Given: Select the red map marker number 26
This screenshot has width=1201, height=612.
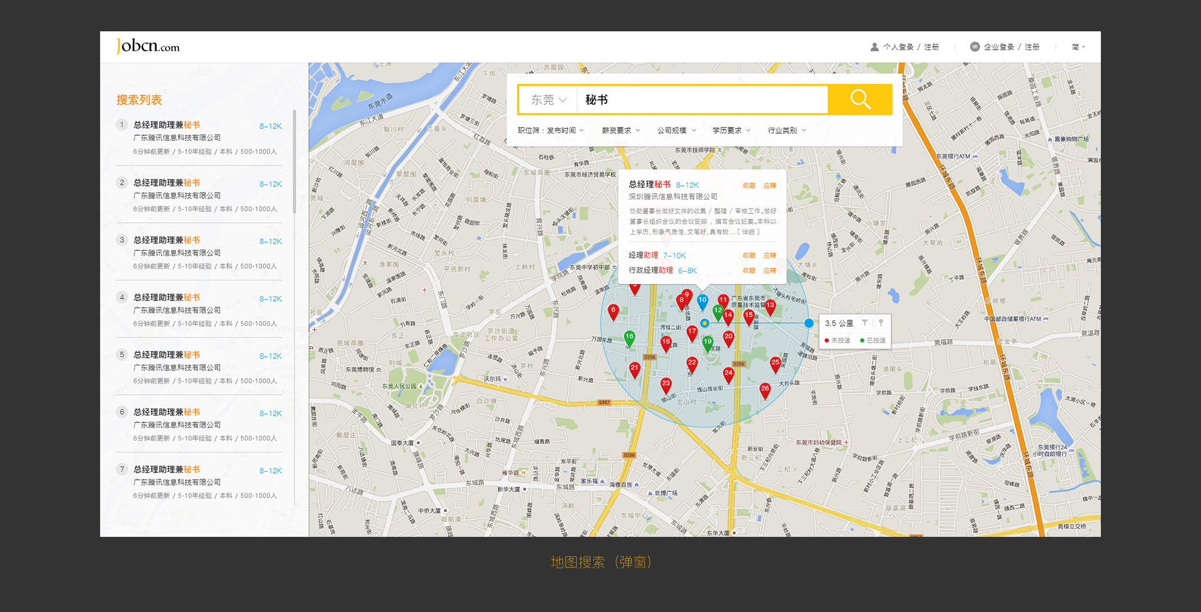Looking at the screenshot, I should pyautogui.click(x=764, y=390).
